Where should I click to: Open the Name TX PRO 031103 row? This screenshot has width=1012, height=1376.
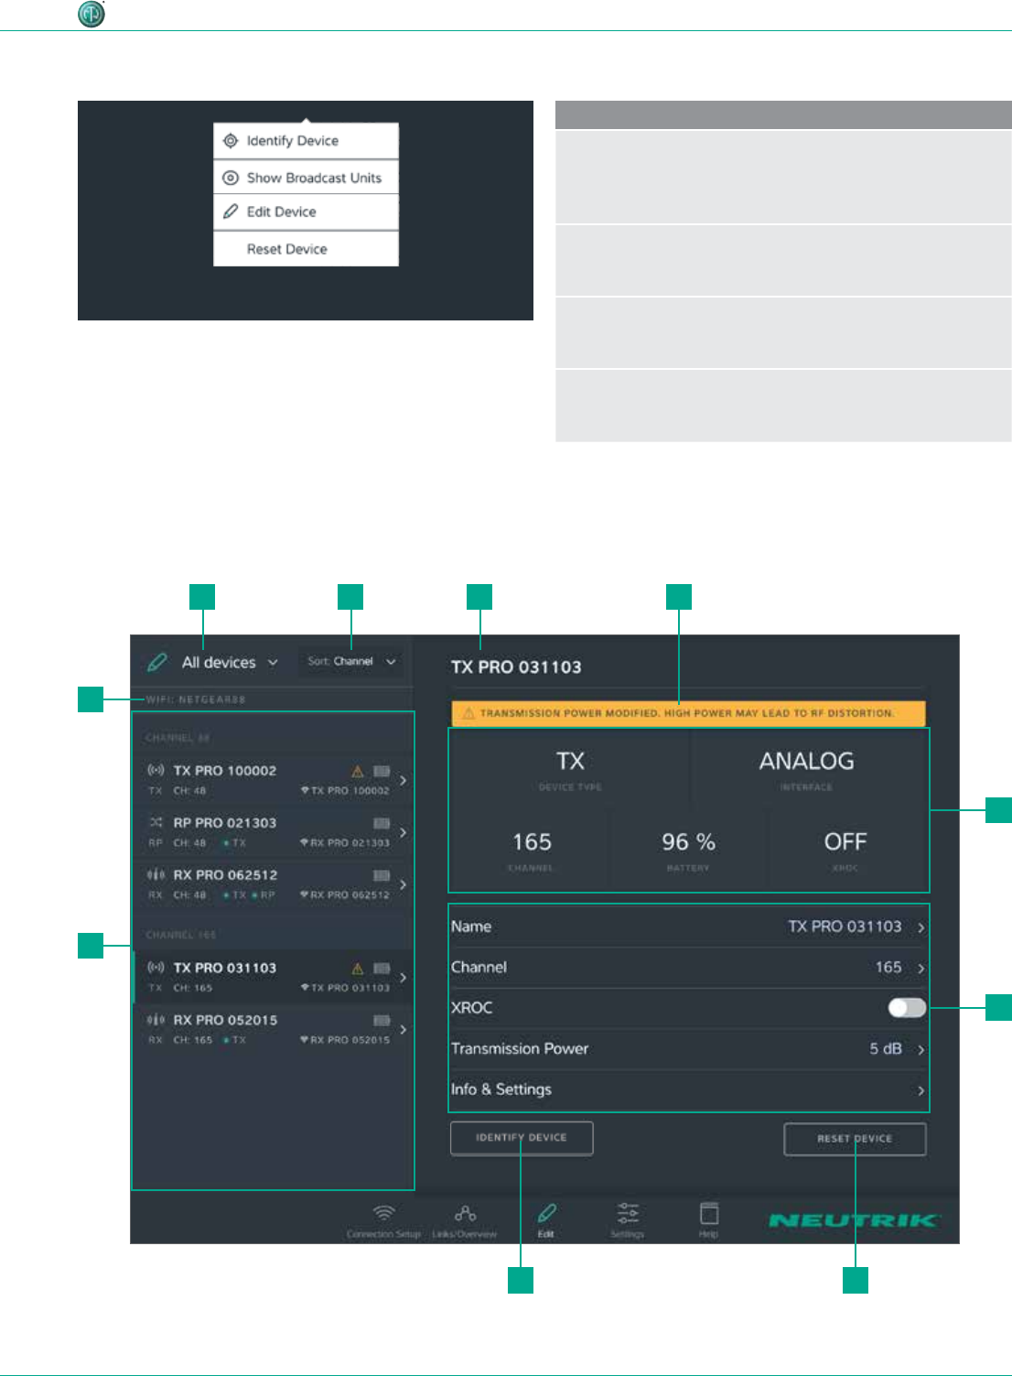point(687,926)
